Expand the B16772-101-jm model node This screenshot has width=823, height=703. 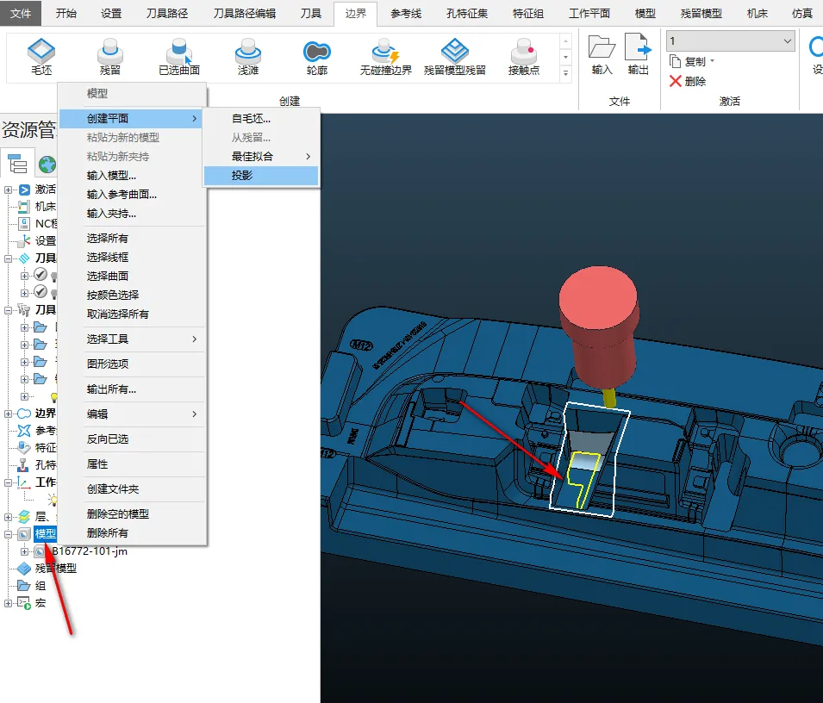[24, 551]
